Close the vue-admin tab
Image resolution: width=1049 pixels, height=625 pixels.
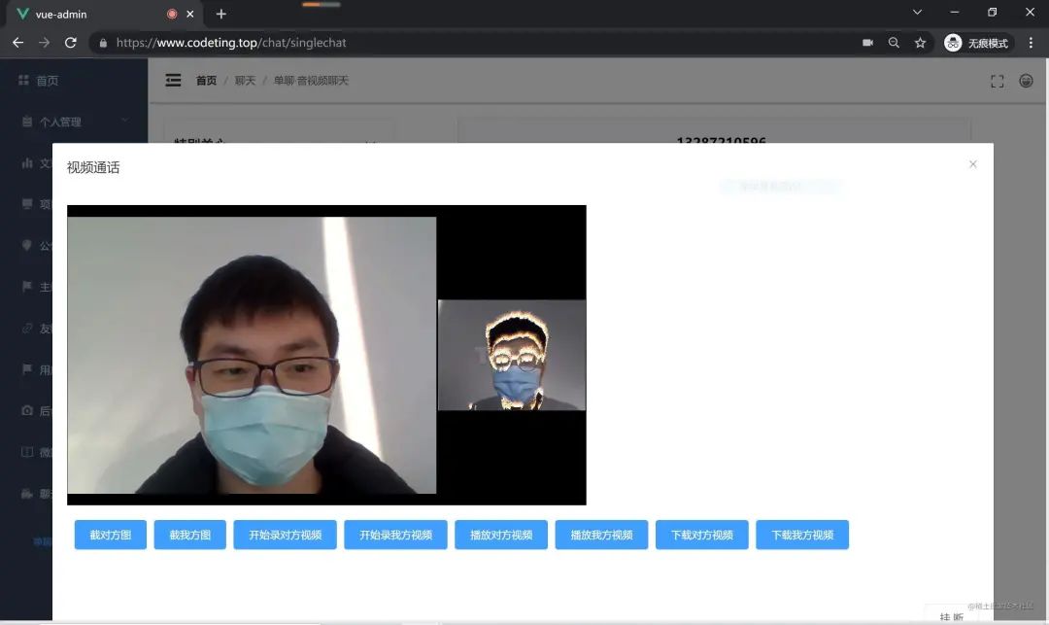click(x=190, y=14)
